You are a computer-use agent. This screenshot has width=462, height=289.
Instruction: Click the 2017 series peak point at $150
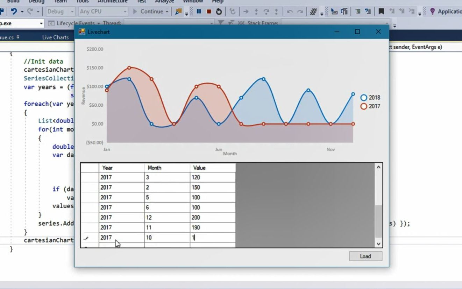coord(129,68)
